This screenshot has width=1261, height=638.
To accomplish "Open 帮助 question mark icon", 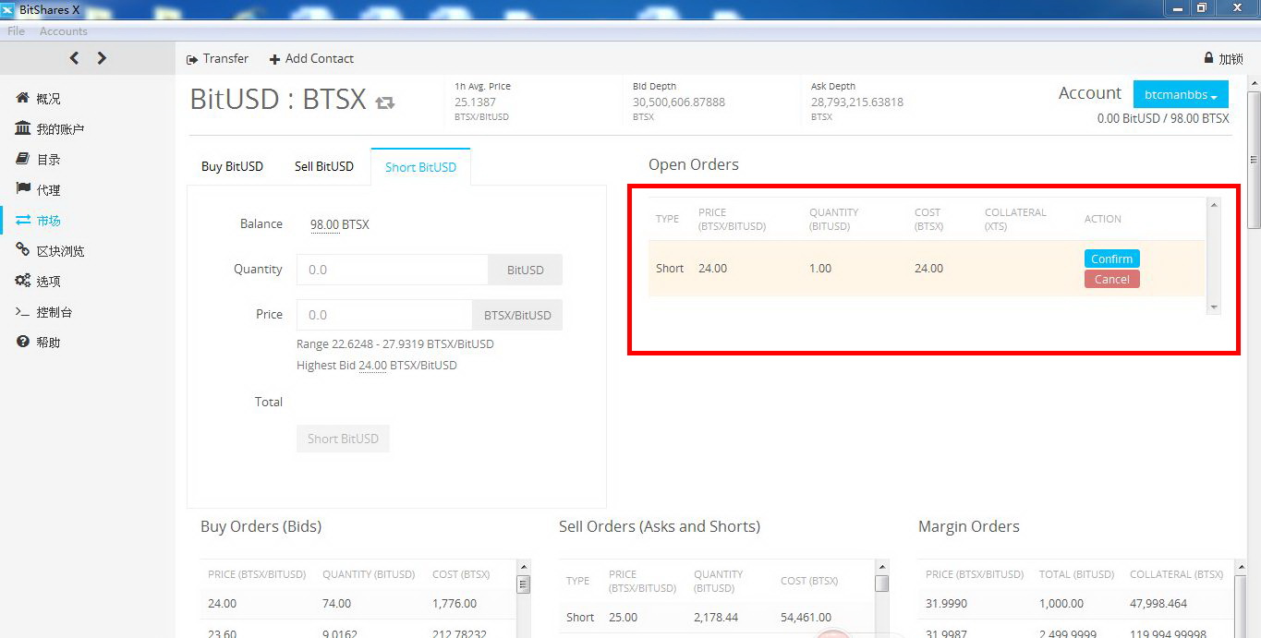I will pos(23,342).
